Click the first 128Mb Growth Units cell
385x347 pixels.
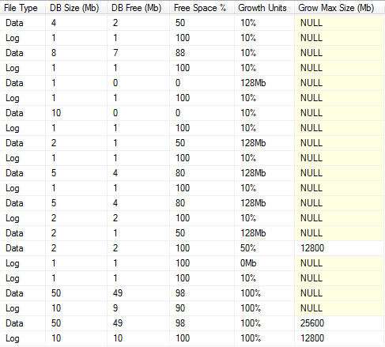point(264,83)
